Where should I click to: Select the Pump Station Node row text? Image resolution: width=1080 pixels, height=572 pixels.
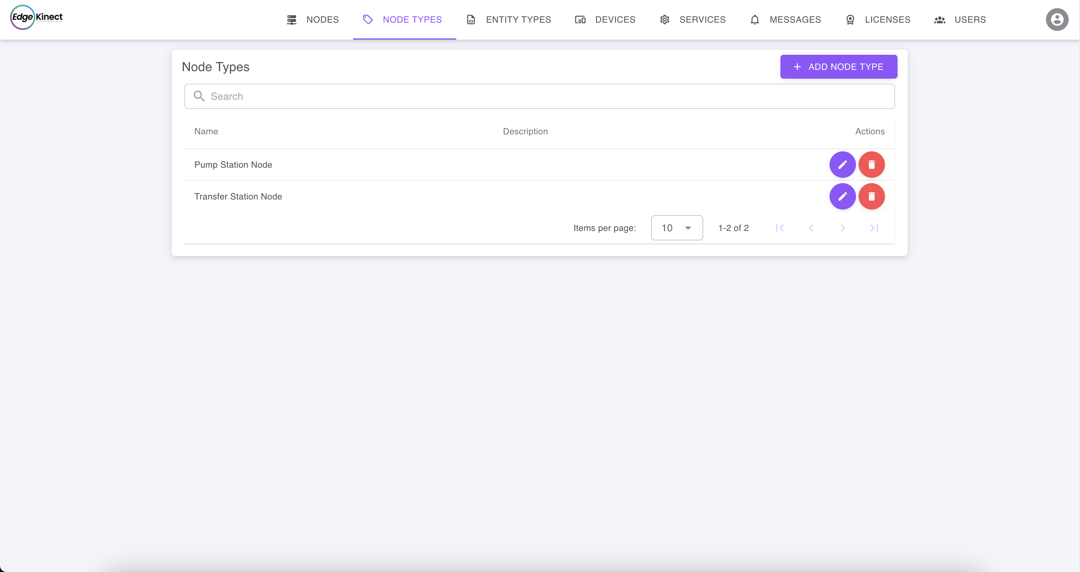pyautogui.click(x=233, y=165)
